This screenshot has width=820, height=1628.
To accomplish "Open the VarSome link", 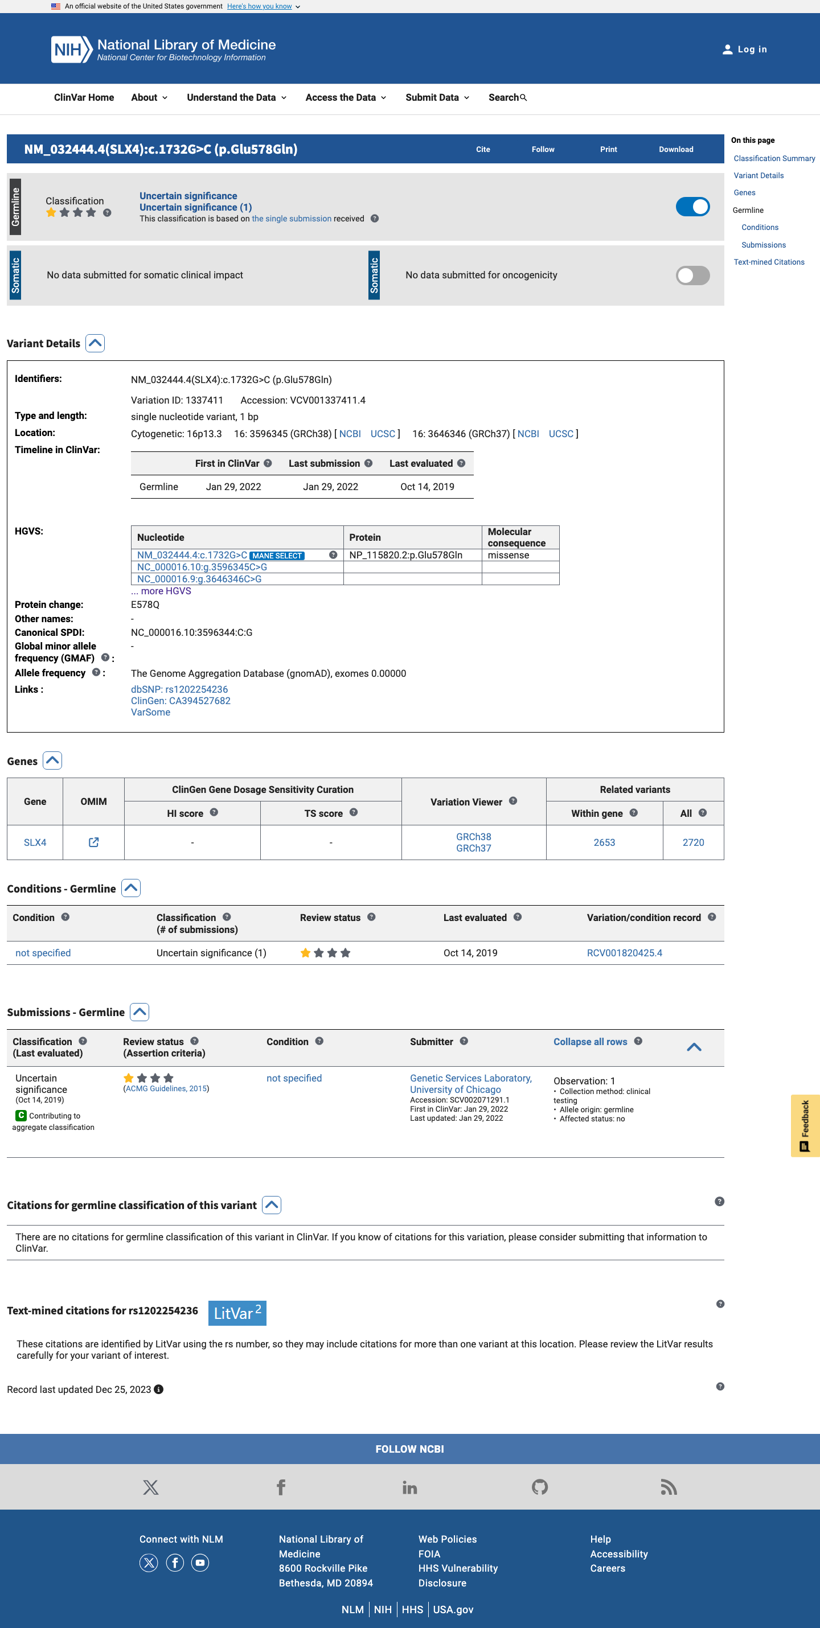I will click(x=150, y=712).
